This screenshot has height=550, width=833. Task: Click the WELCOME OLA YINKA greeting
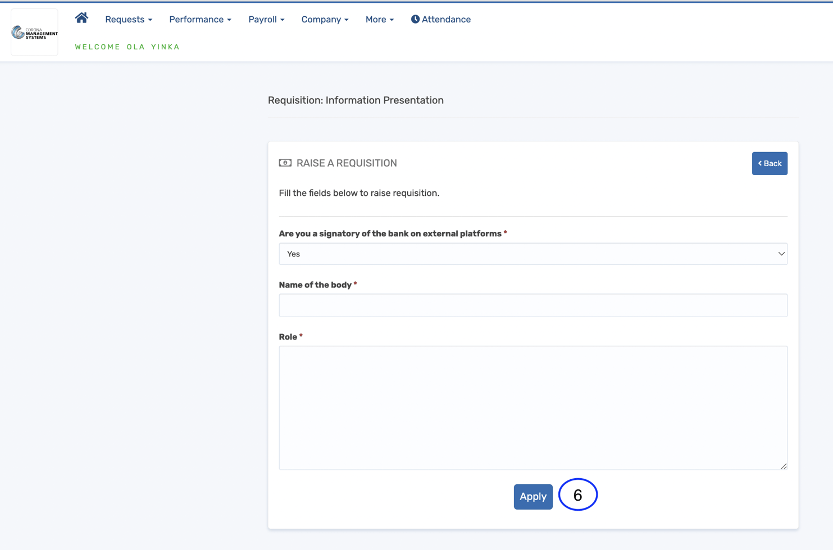tap(127, 47)
